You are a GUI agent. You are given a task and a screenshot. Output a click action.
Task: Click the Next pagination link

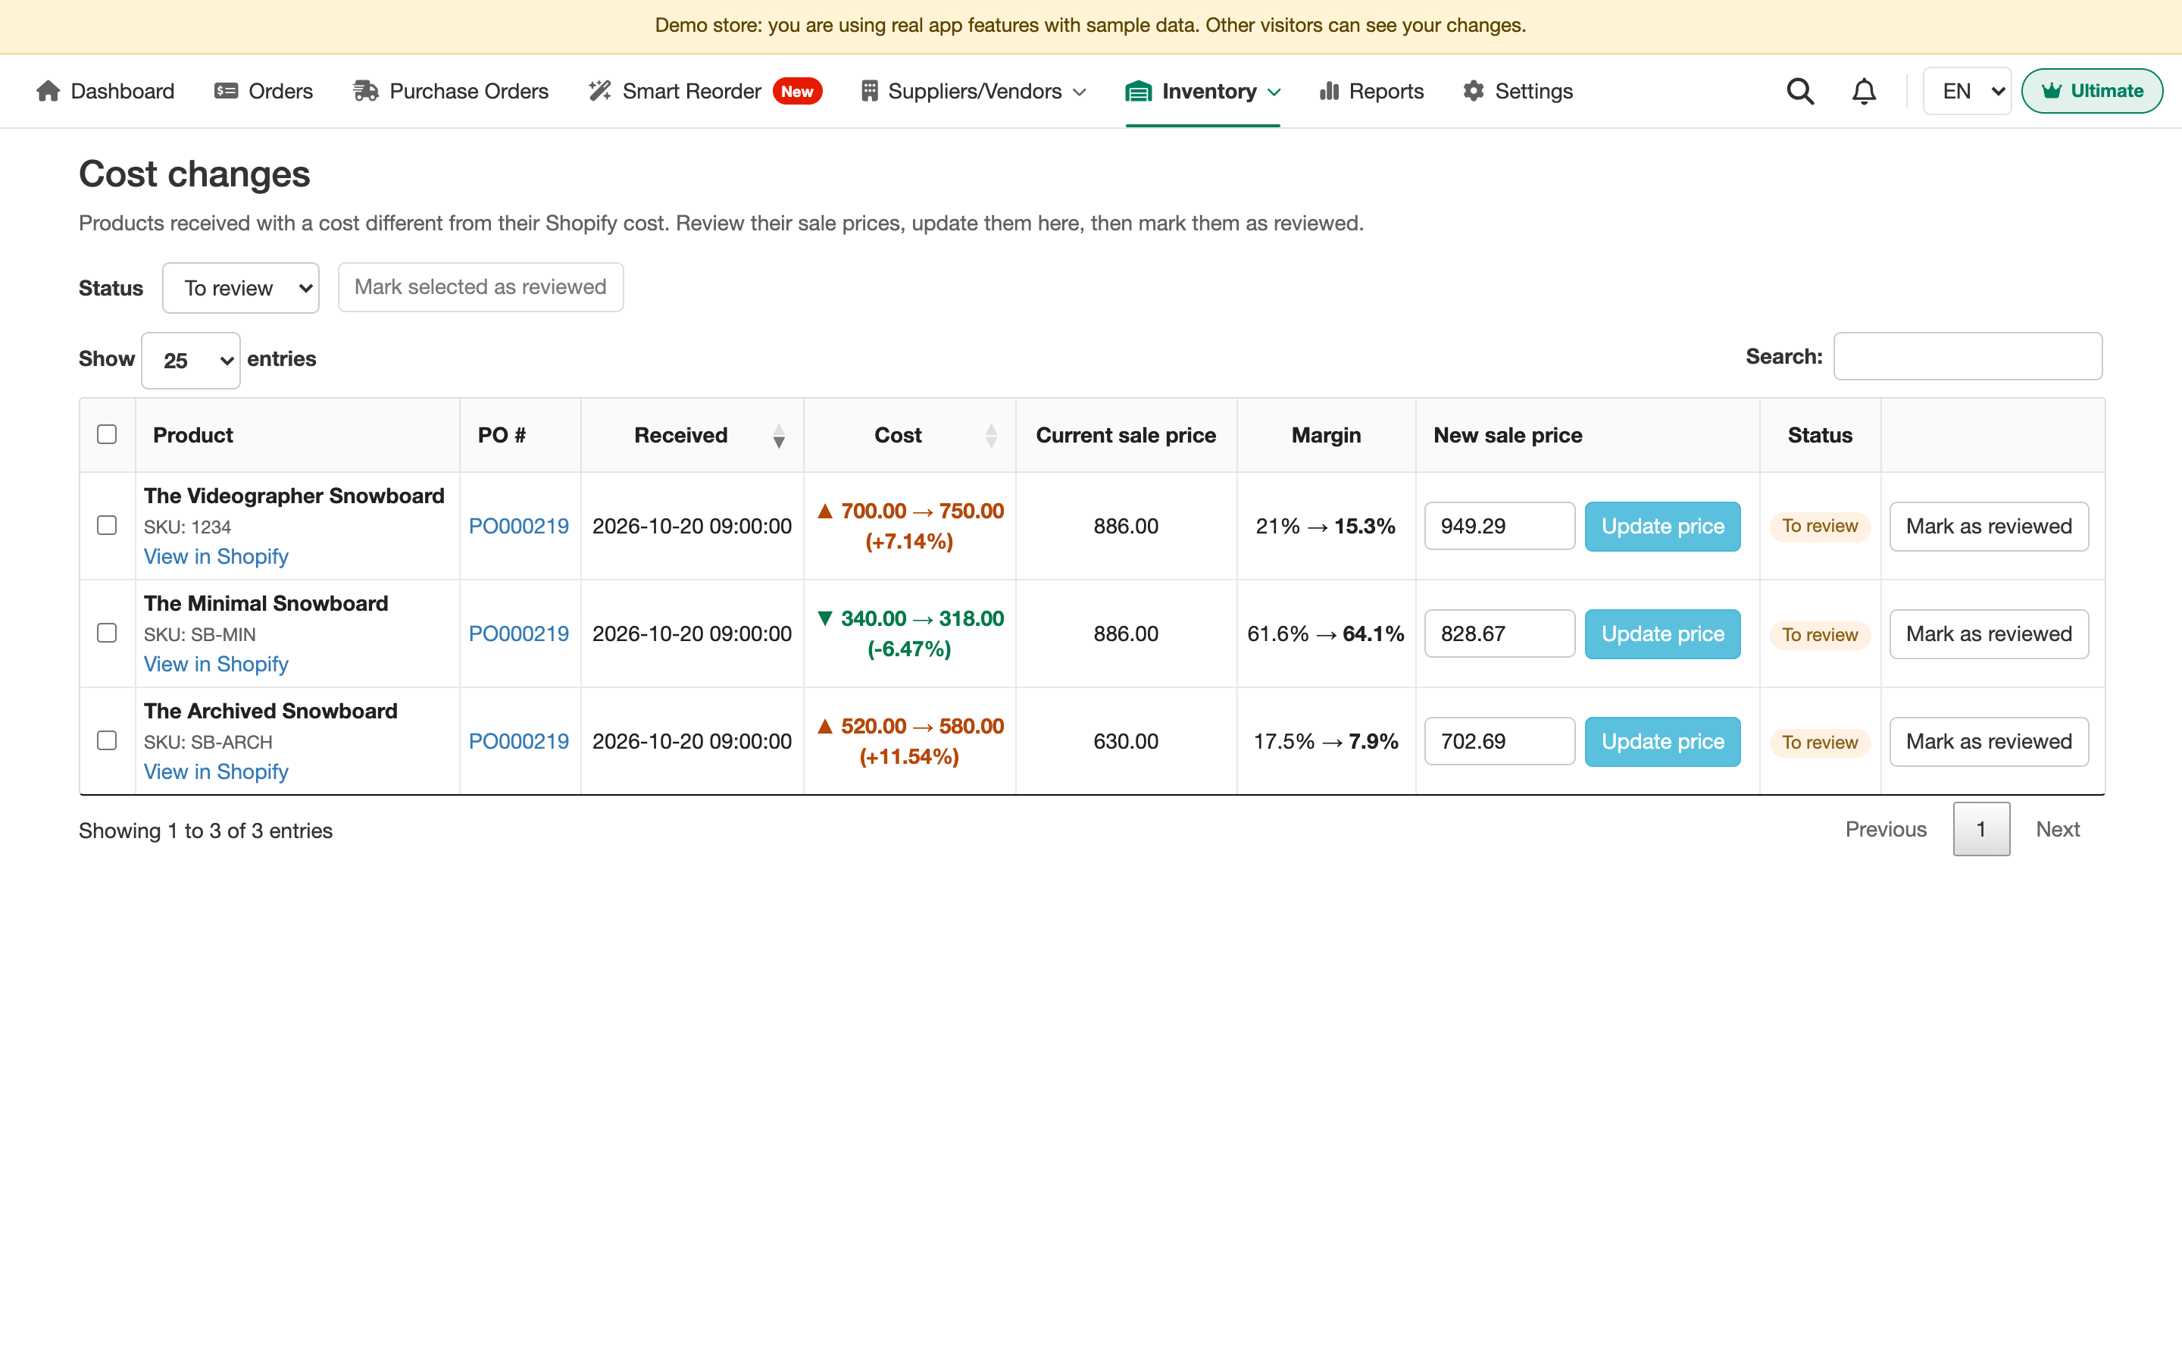coord(2058,829)
